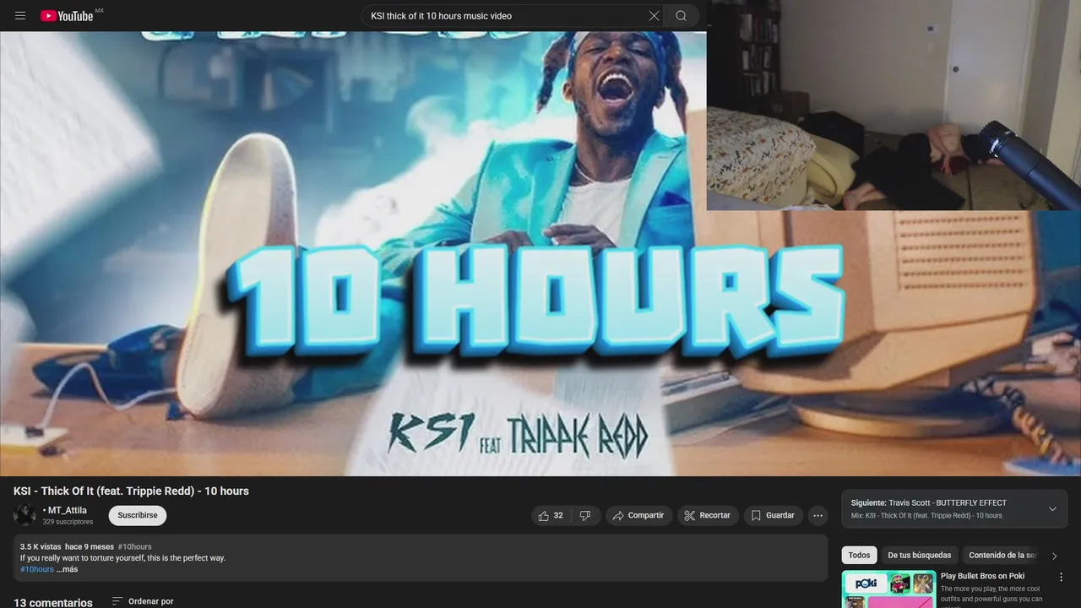The width and height of the screenshot is (1081, 608).
Task: Open the three-dot more actions menu
Action: pos(818,515)
